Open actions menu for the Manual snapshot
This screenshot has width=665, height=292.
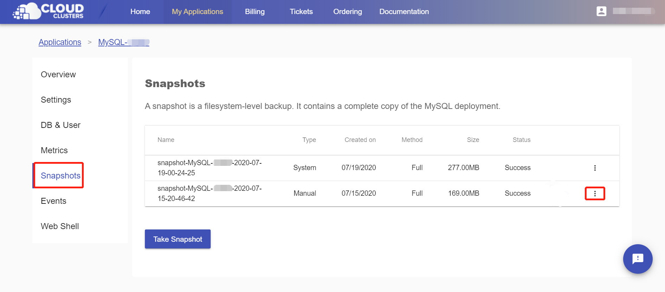595,194
